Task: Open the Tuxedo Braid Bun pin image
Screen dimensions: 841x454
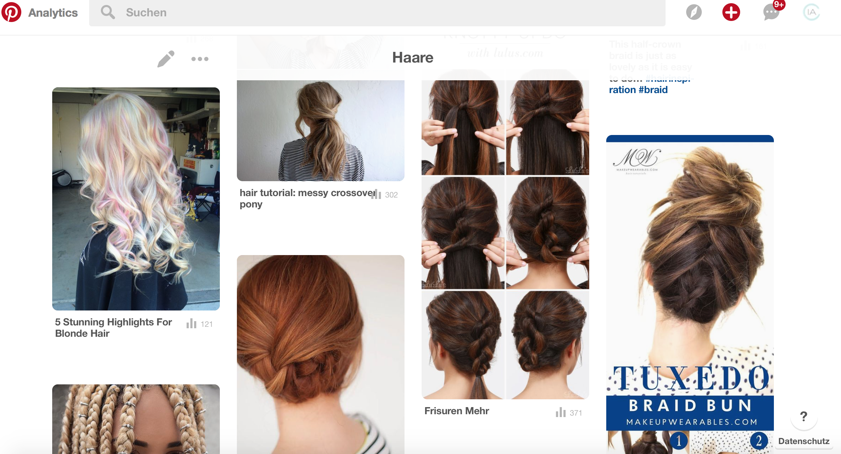Action: pyautogui.click(x=690, y=294)
